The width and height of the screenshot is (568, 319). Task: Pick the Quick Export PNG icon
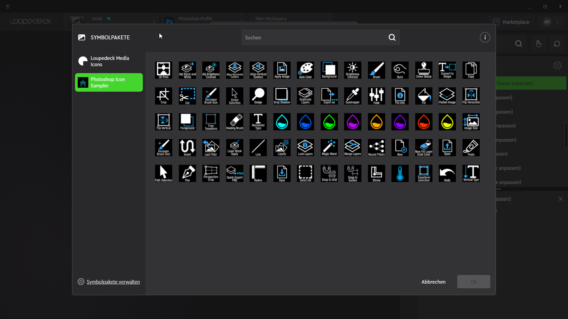click(x=235, y=173)
